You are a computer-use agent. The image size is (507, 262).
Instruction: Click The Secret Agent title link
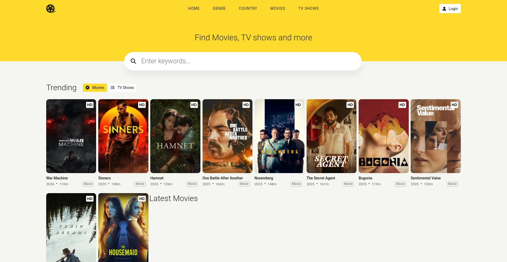tap(321, 178)
